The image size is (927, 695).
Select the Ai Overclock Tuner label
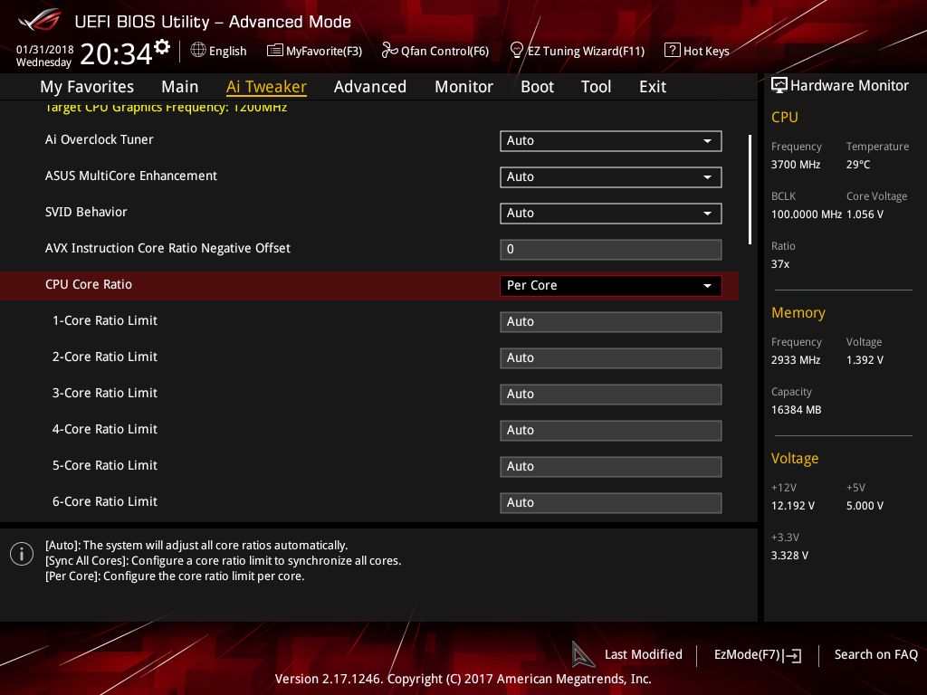[100, 139]
